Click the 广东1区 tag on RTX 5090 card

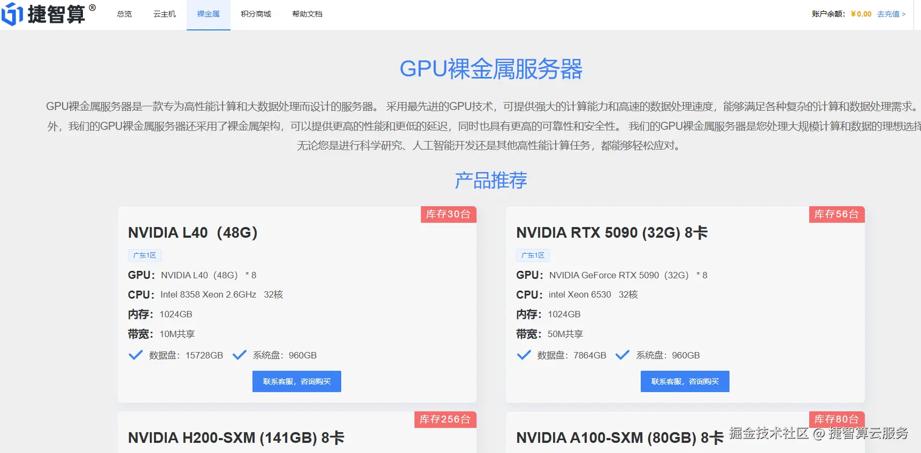coord(533,255)
